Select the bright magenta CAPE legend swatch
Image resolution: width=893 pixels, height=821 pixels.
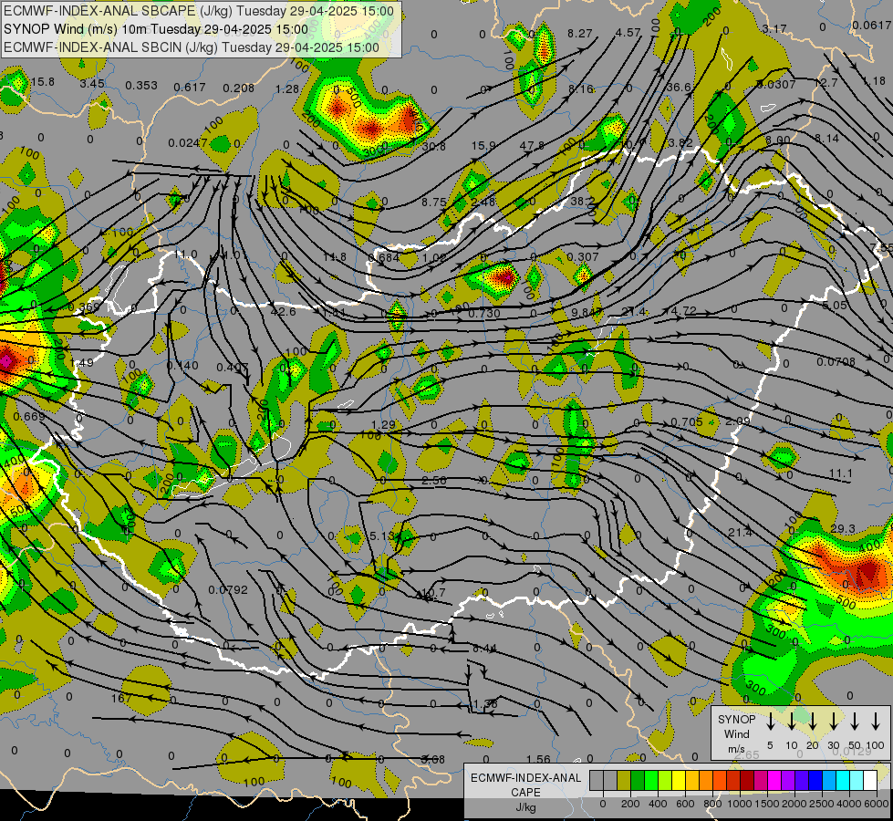tap(774, 781)
